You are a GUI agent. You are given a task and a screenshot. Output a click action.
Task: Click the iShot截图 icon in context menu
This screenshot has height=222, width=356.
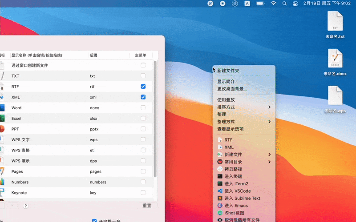[220, 213]
